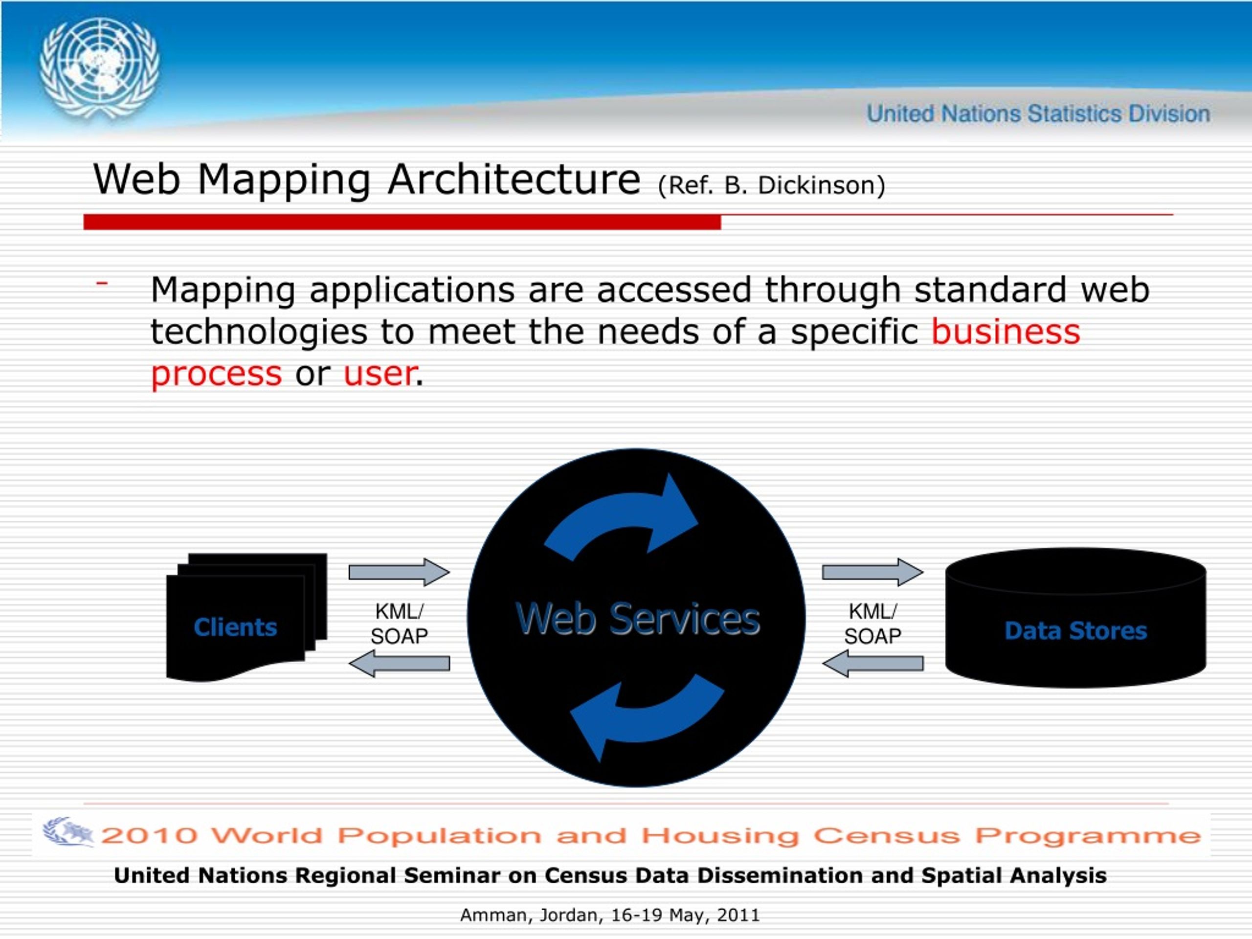Click the upper blue curved arrow in circle

(622, 518)
